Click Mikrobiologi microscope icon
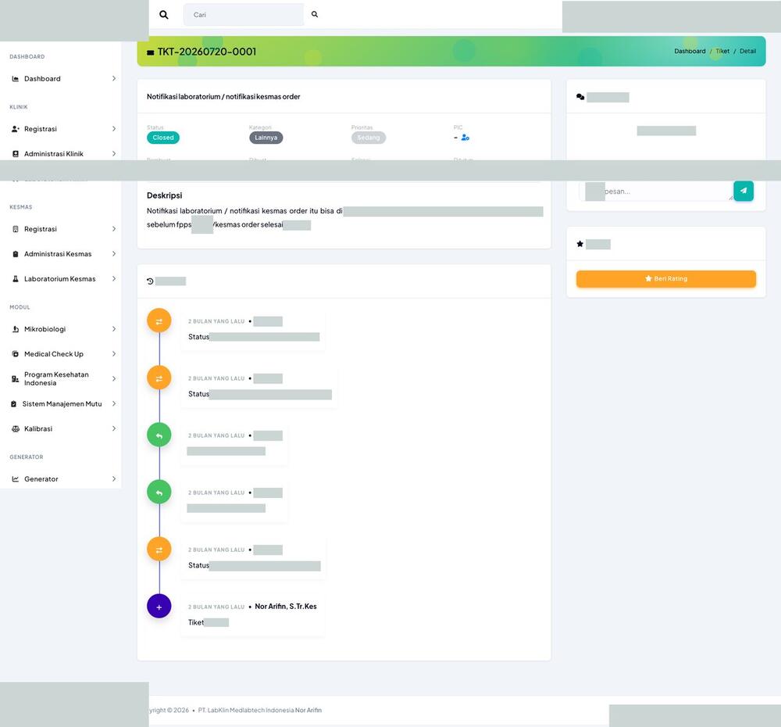The height and width of the screenshot is (727, 781). pyautogui.click(x=16, y=329)
